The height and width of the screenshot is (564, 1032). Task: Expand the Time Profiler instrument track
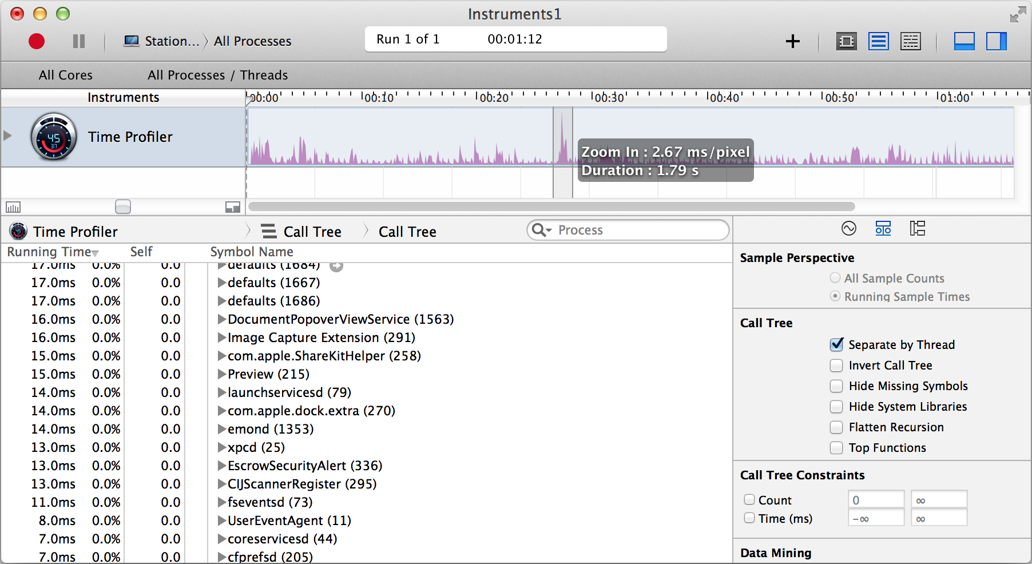pyautogui.click(x=7, y=136)
